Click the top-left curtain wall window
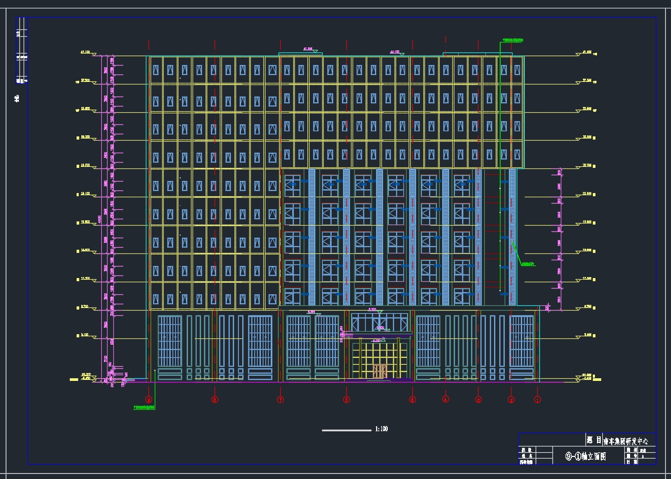 [156, 70]
